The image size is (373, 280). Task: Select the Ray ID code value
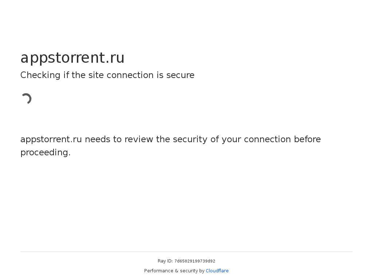(x=195, y=261)
